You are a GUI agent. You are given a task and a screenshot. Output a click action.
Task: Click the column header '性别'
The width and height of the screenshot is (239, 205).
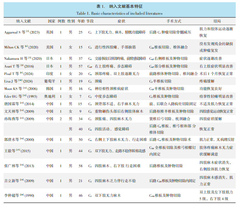point(71,21)
